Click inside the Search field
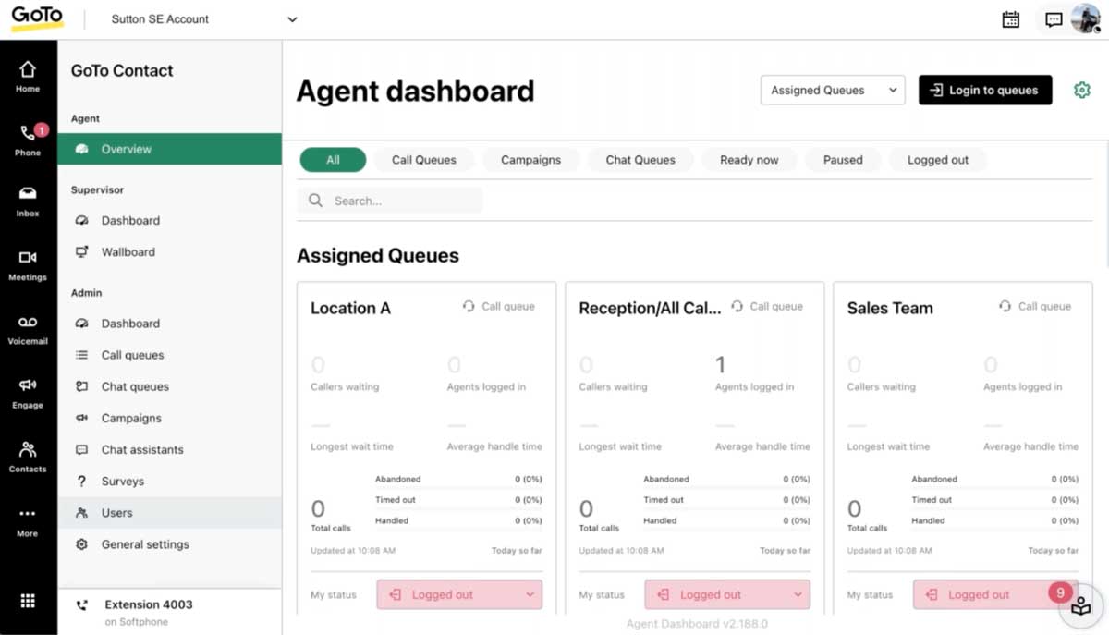 [389, 200]
